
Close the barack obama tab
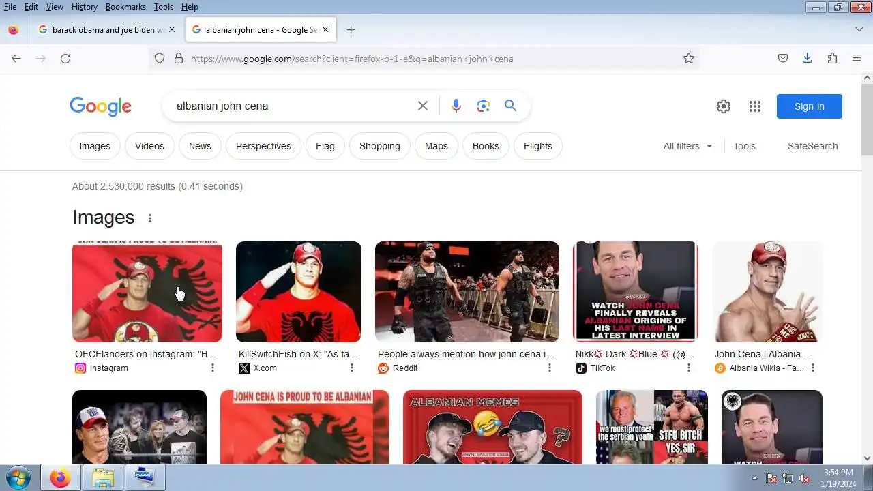pos(172,30)
